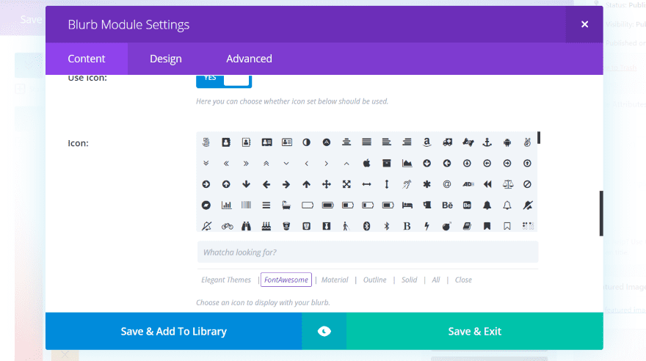Screen dimensions: 646x361
Task: Choose the solid bookmark icon
Action: click(487, 226)
